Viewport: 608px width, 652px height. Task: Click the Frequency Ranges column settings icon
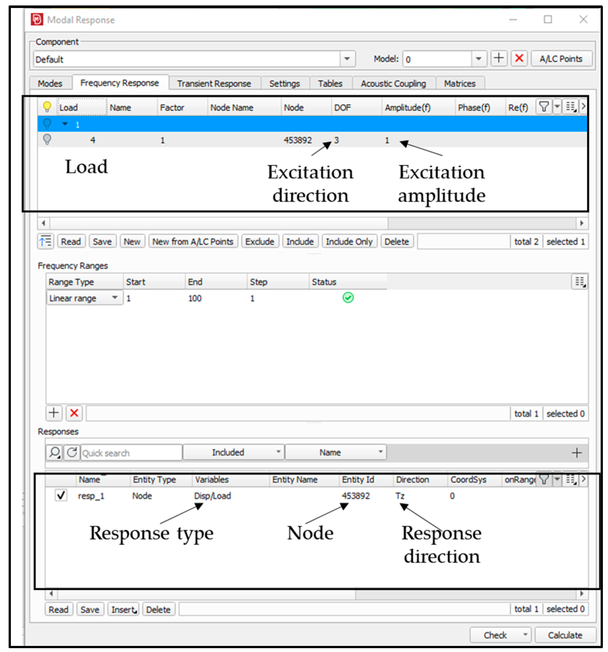[579, 282]
